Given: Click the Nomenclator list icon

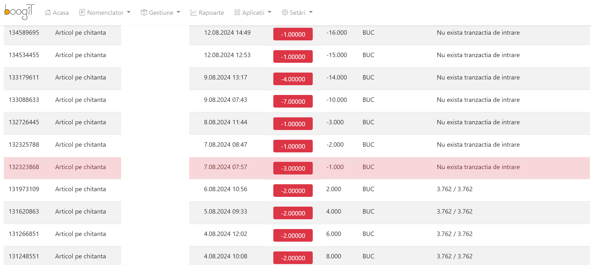Looking at the screenshot, I should click(x=82, y=13).
